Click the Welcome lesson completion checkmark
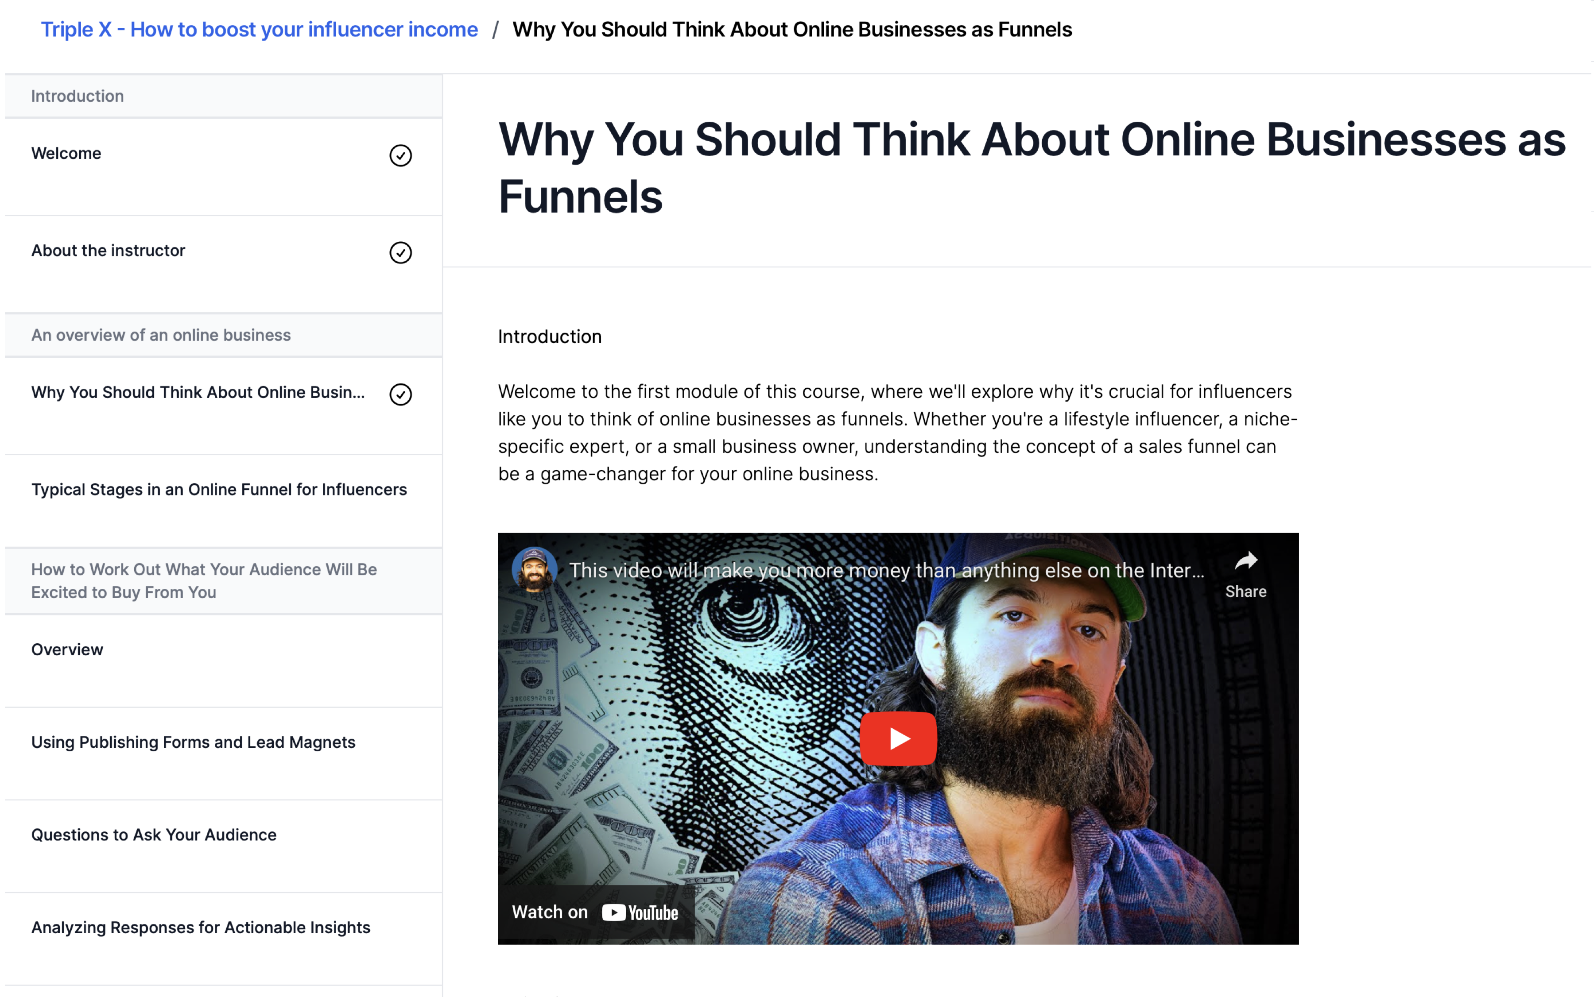 pyautogui.click(x=400, y=155)
